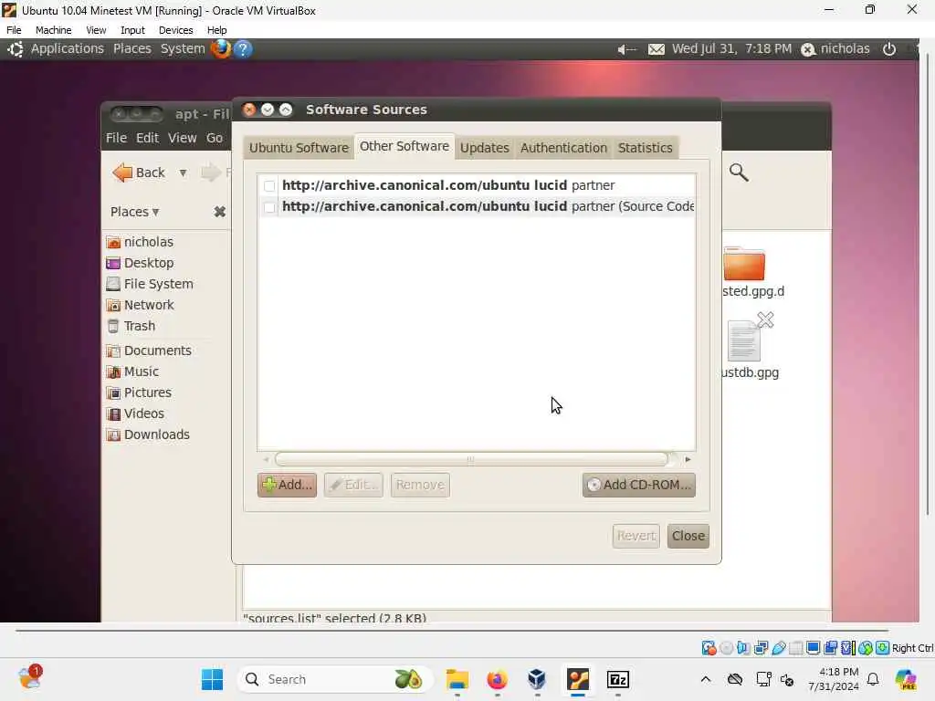This screenshot has height=701, width=935.
Task: Select the Other Software tab
Action: pyautogui.click(x=404, y=146)
